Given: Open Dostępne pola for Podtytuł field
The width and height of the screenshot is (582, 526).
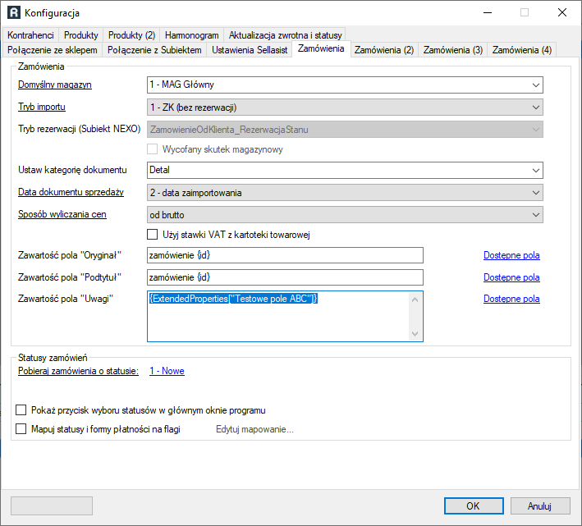Looking at the screenshot, I should coord(511,277).
